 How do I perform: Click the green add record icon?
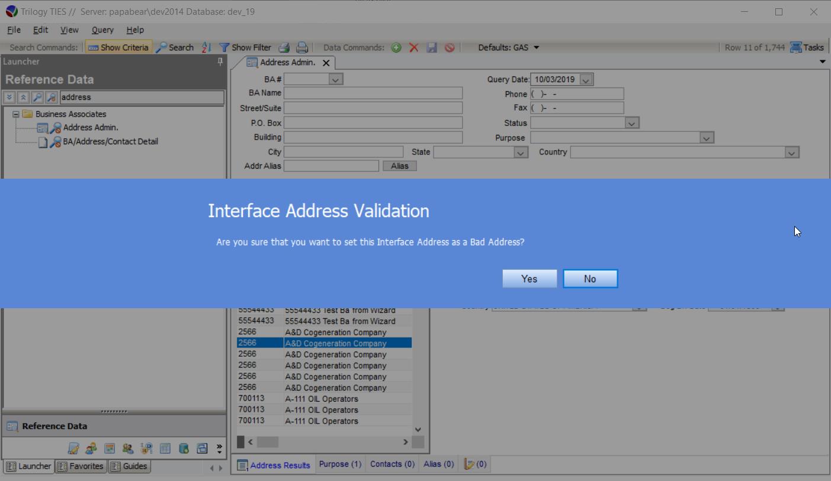(396, 47)
